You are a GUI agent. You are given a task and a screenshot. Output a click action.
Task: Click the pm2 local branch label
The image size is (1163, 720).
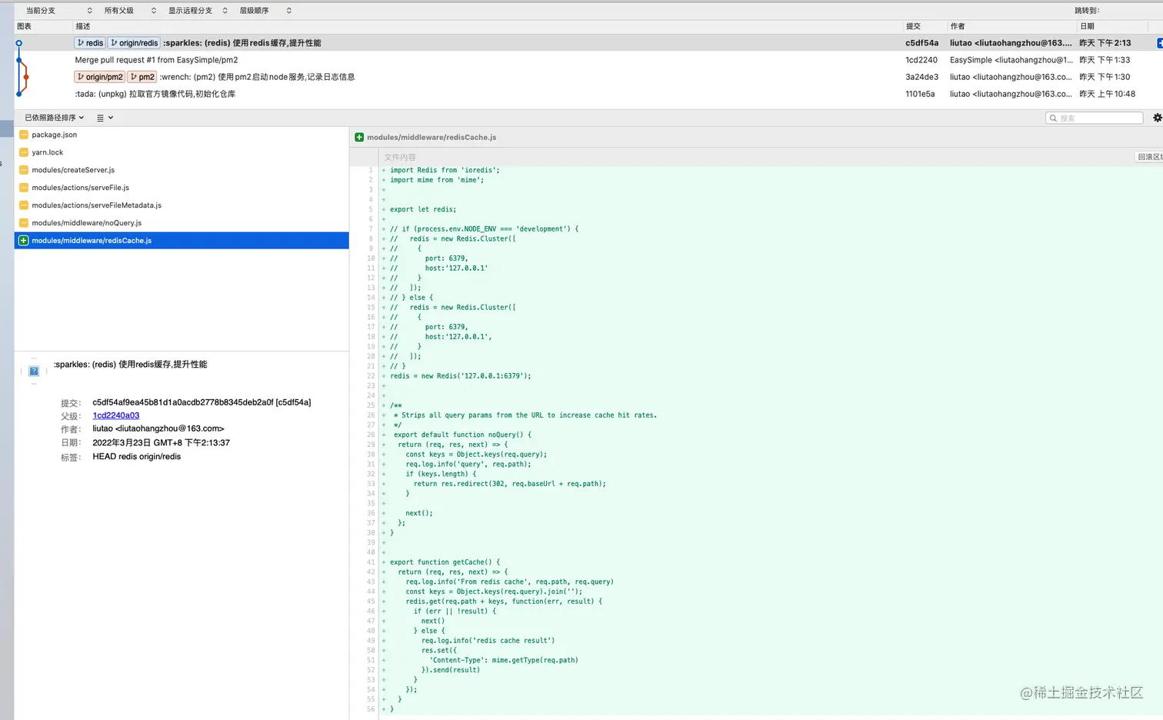(142, 77)
